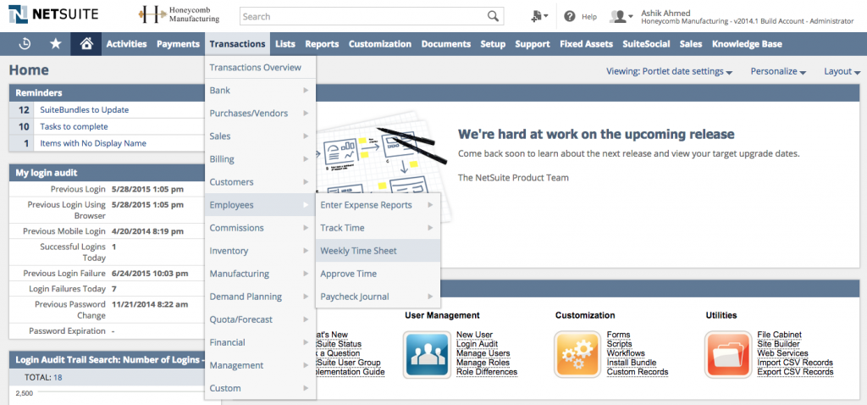The image size is (867, 405).
Task: Open the Recent Records clock icon
Action: (25, 44)
